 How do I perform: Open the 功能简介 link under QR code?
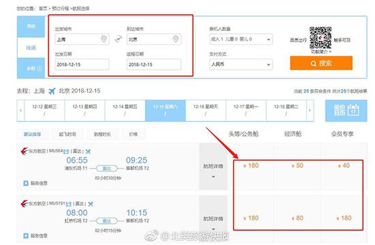coord(321,52)
